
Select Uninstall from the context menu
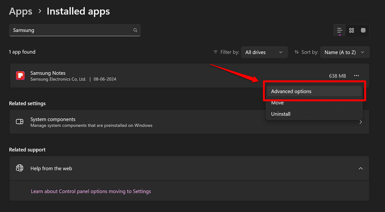(x=281, y=114)
